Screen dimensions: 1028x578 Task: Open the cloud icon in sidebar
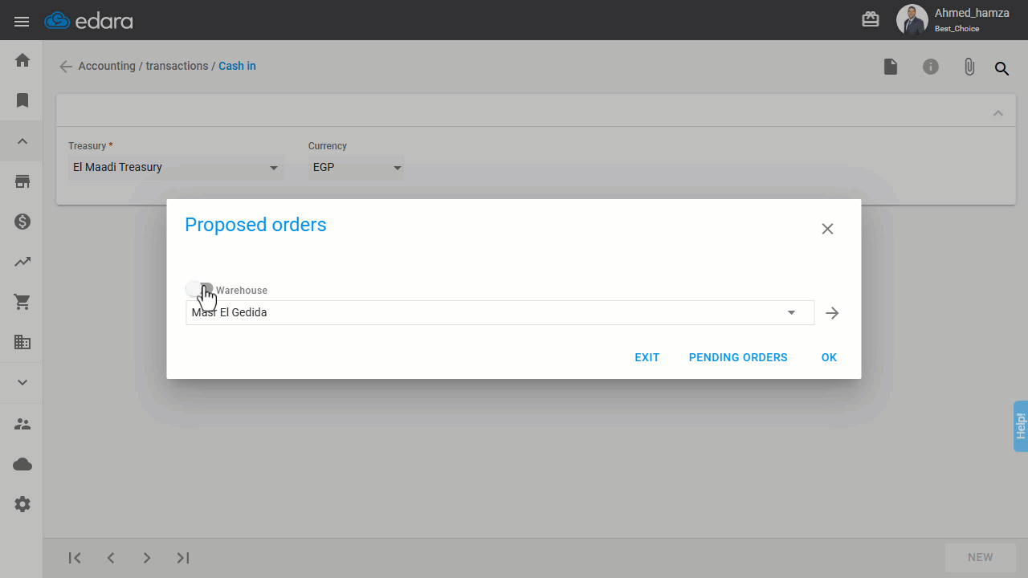22,464
